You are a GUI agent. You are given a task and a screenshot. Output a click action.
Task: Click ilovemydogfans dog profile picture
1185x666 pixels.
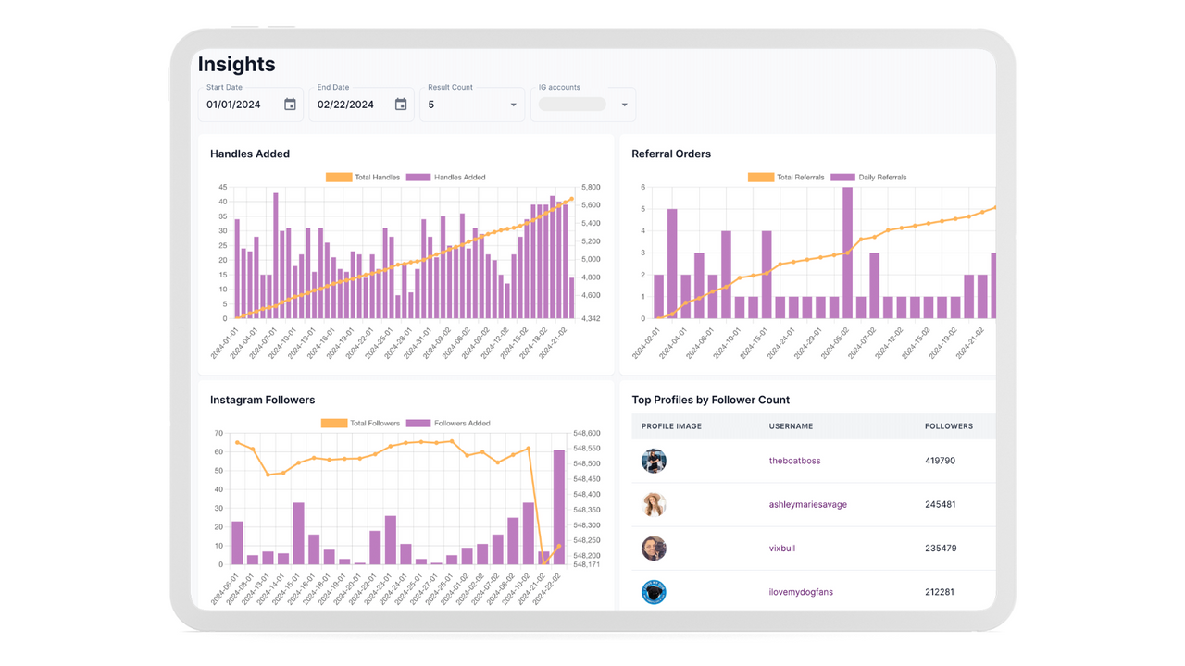pyautogui.click(x=654, y=592)
